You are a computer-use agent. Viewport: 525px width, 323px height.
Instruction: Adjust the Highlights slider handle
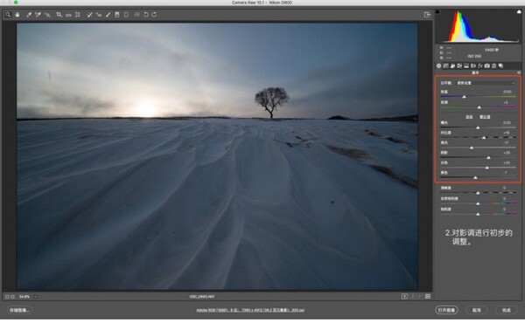tap(472, 148)
